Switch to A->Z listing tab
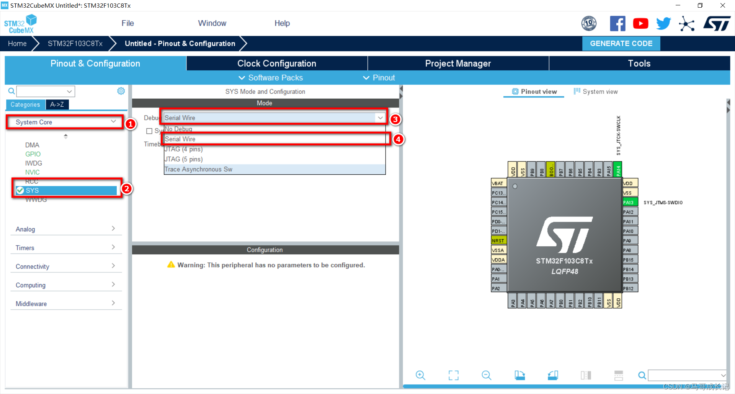Screen dimensions: 735x394 pos(57,104)
